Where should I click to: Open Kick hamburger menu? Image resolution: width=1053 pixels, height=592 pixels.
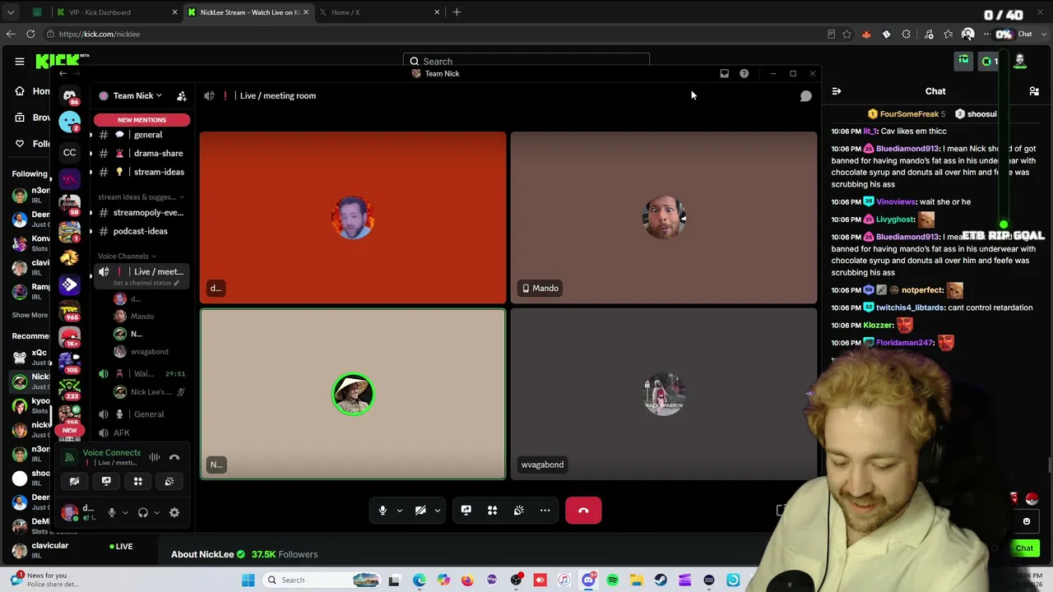[20, 61]
